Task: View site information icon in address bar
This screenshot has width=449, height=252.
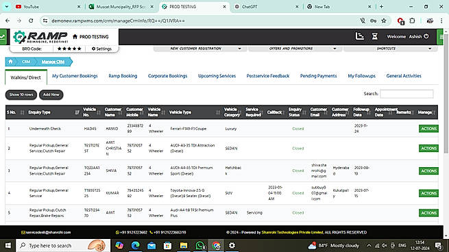Action: 45,21
